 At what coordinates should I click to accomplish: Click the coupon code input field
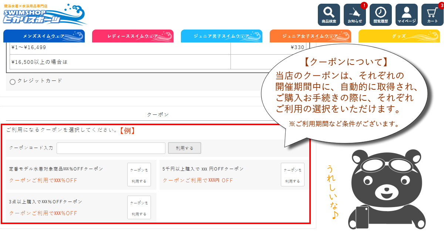(111, 148)
